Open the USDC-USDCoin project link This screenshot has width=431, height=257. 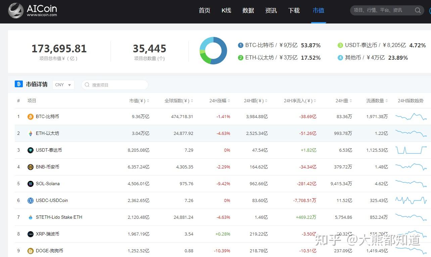[x=52, y=201]
